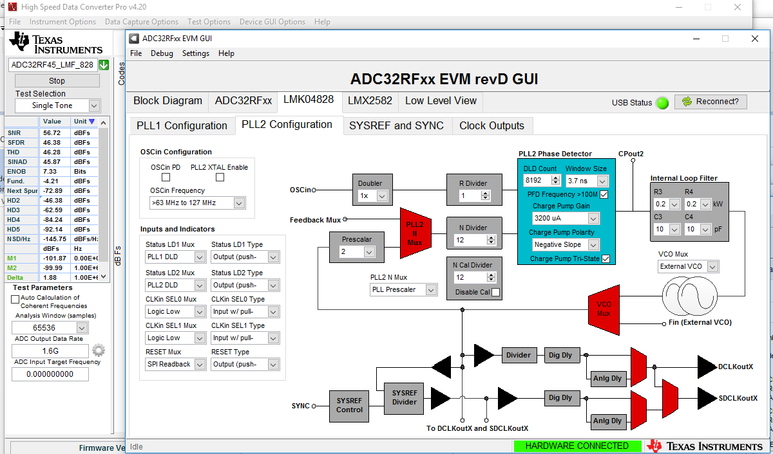Open the Doubler 1x dropdown

click(382, 195)
